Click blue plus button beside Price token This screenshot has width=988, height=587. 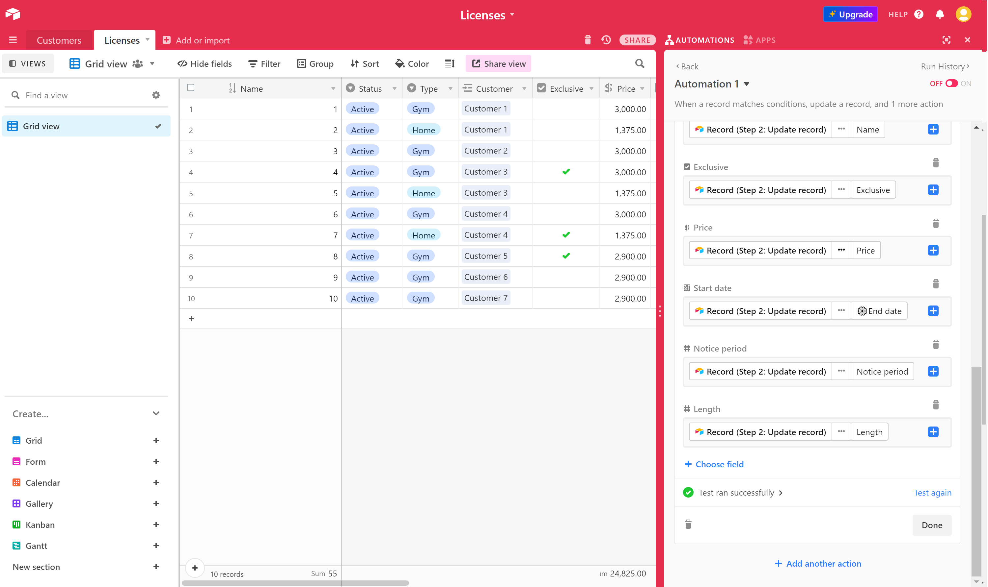click(933, 250)
